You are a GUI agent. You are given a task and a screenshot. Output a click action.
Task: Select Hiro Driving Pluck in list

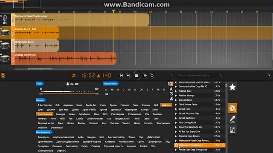pos(188,122)
